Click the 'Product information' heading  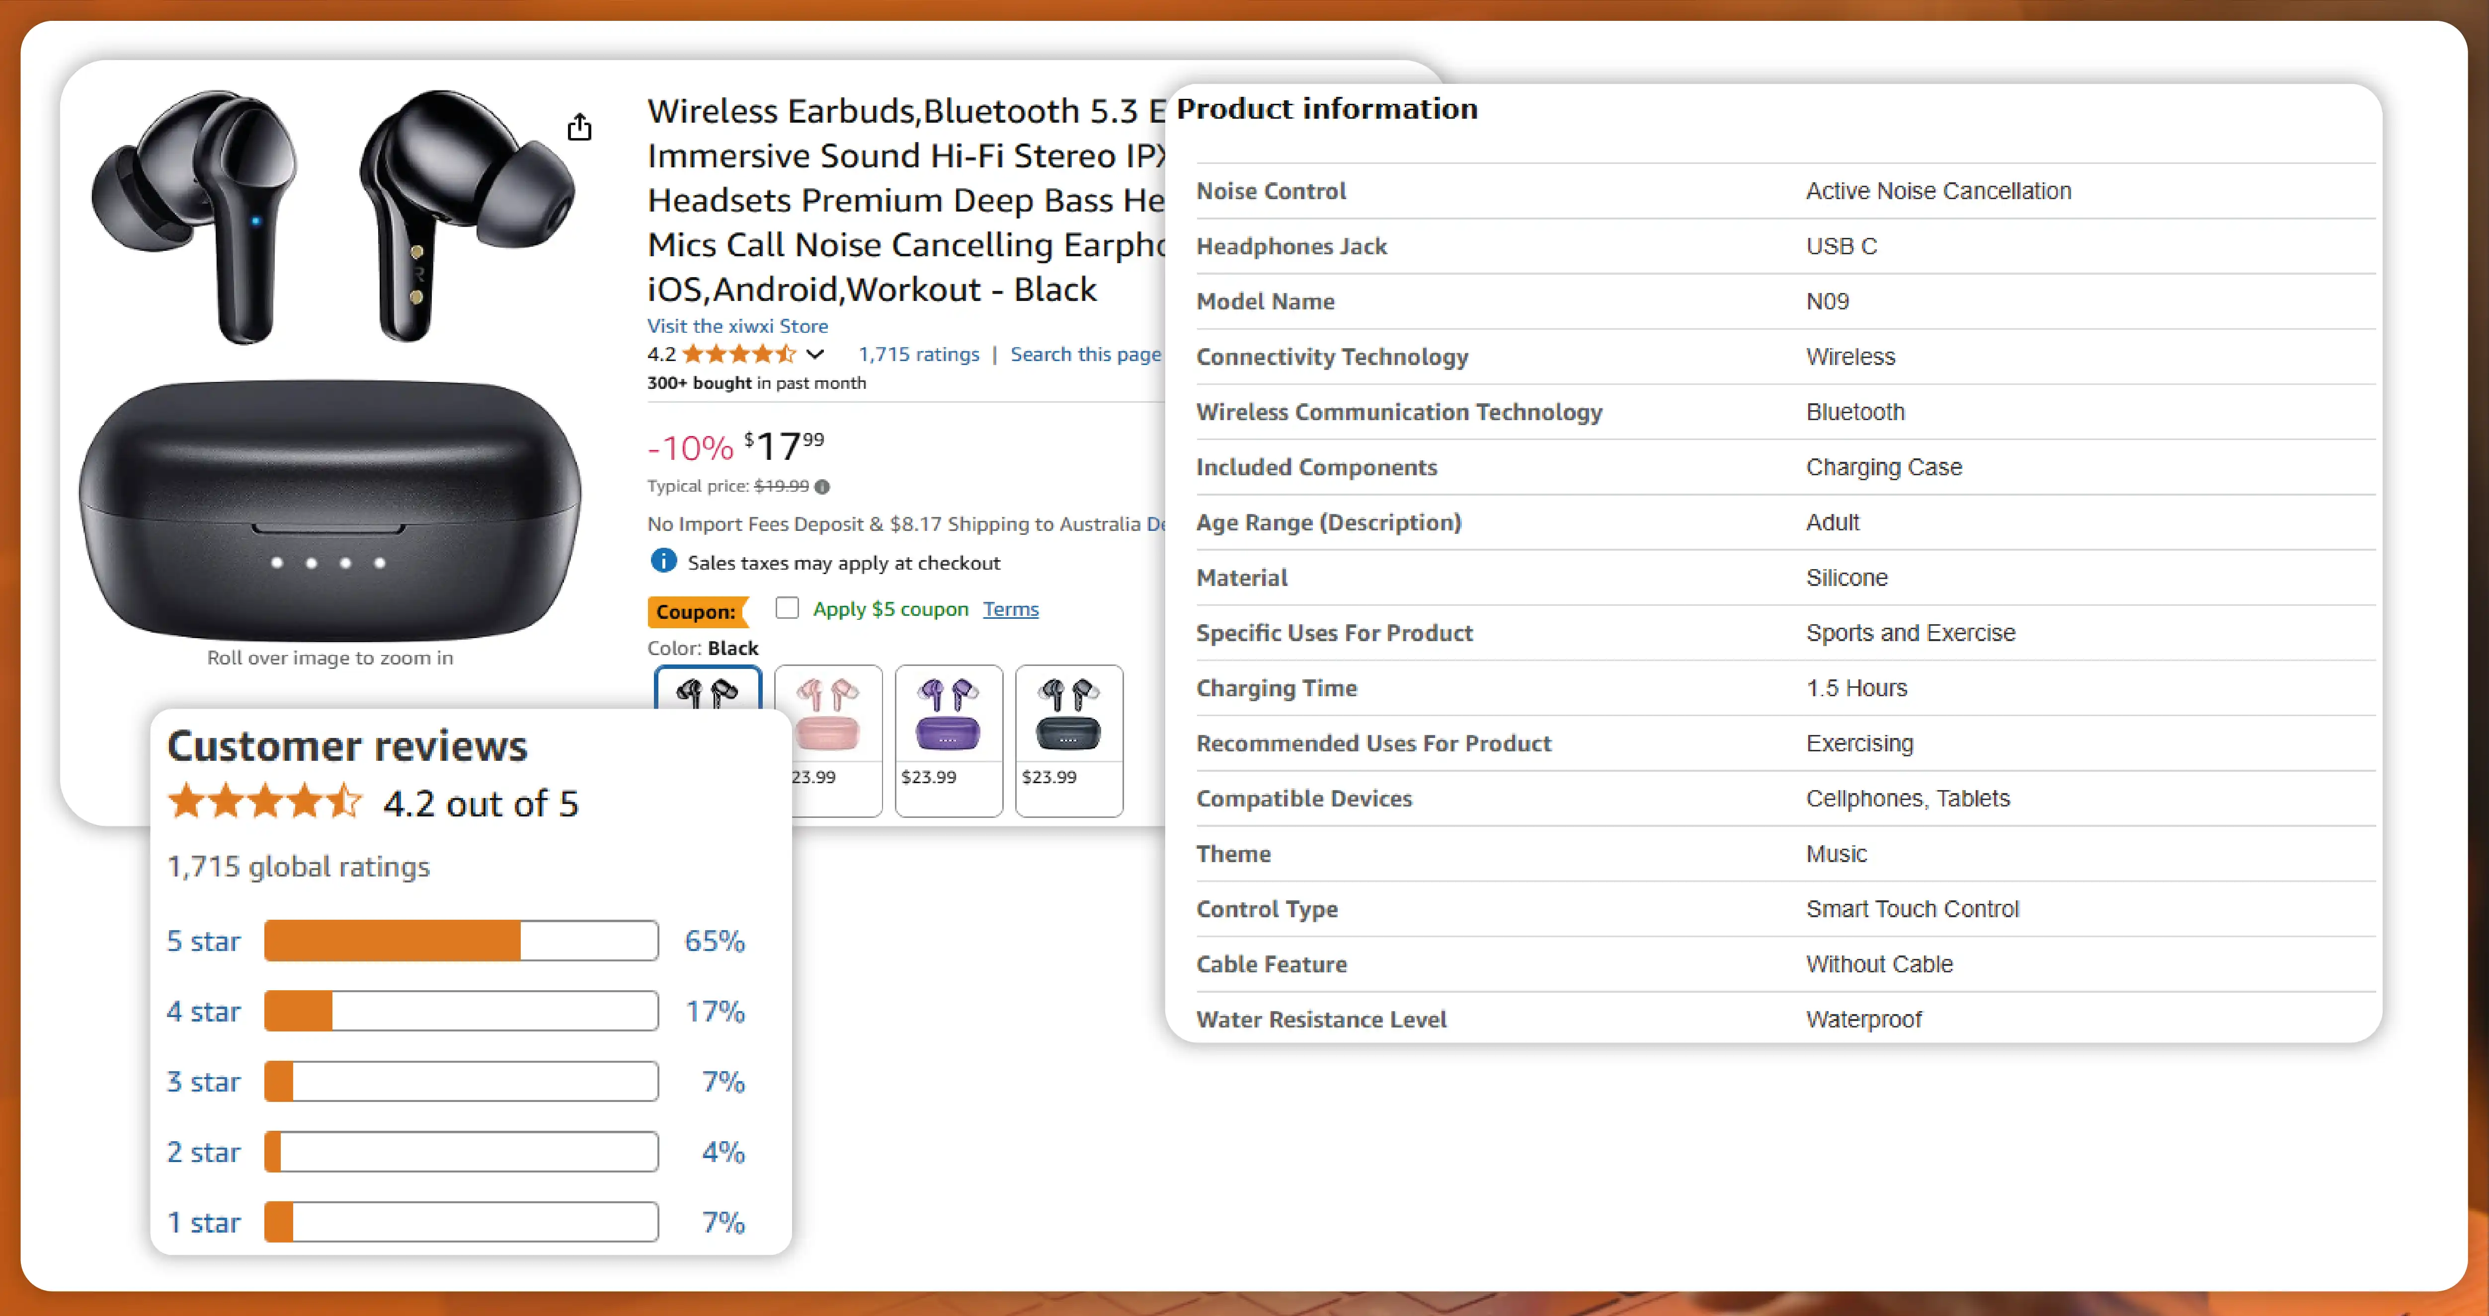click(1327, 109)
